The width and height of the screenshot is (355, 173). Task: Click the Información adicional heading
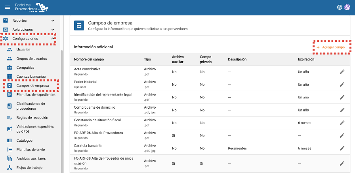click(x=93, y=47)
